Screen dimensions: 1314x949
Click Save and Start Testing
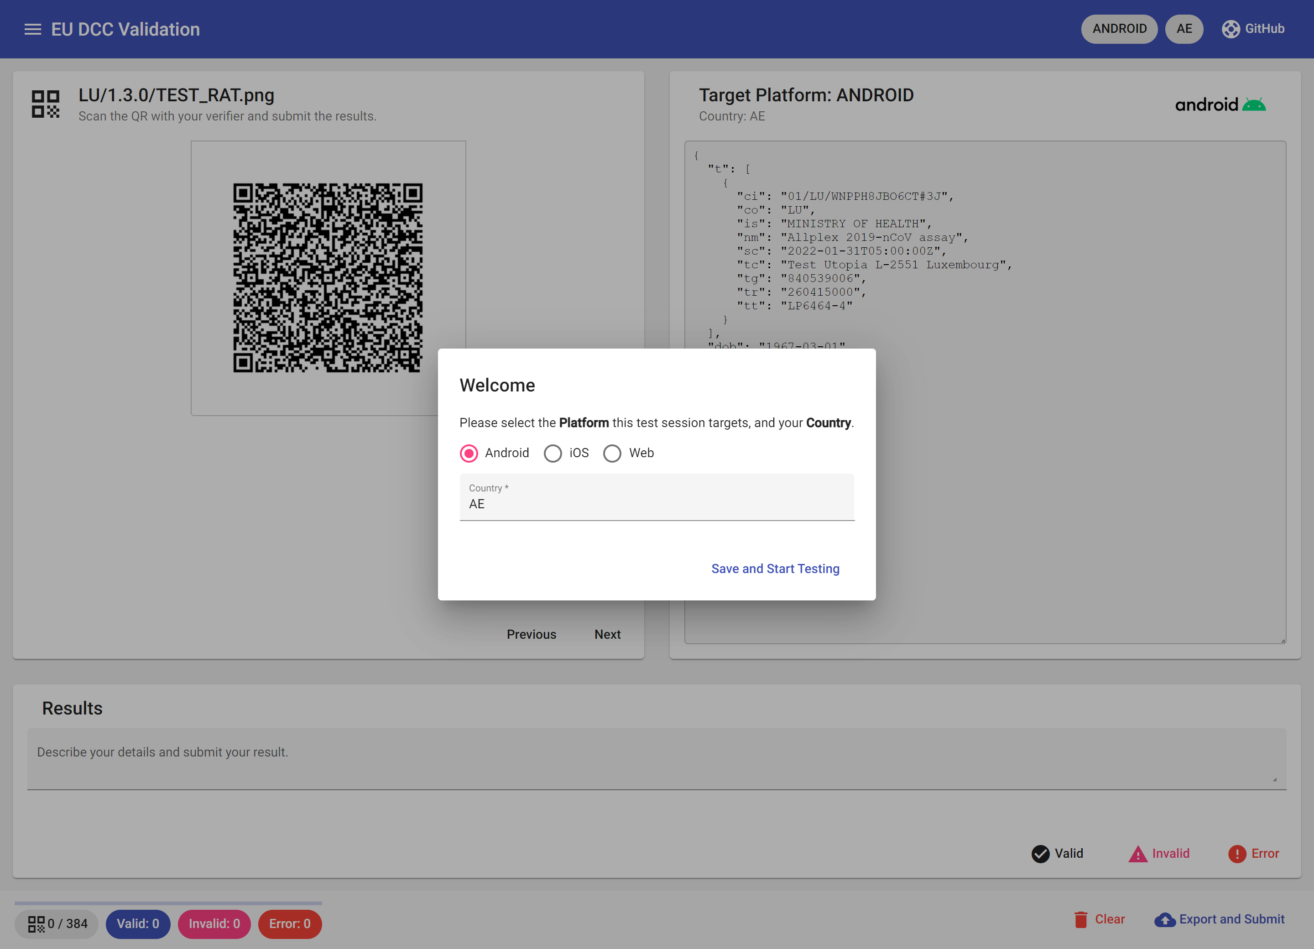[x=775, y=568]
